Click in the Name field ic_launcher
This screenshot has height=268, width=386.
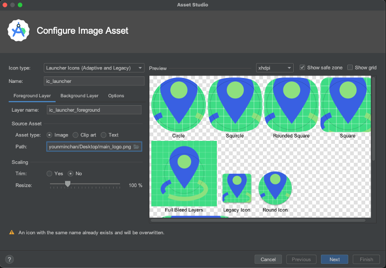94,81
